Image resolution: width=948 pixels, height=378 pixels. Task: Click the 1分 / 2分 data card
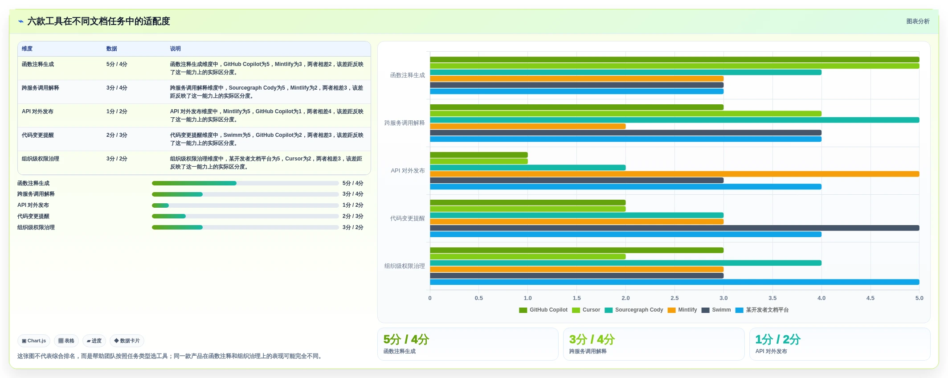click(x=840, y=344)
